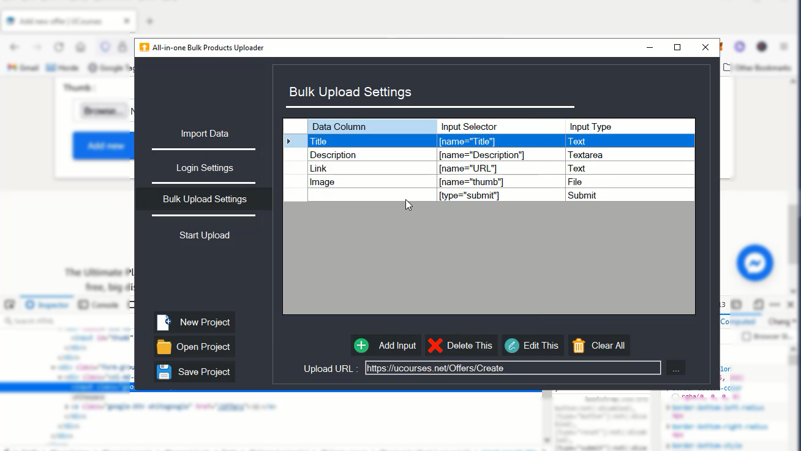Image resolution: width=801 pixels, height=451 pixels.
Task: Focus the Upload URL text field
Action: pyautogui.click(x=513, y=368)
